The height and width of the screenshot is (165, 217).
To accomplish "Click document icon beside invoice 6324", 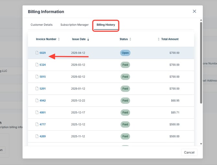I will tap(37, 65).
